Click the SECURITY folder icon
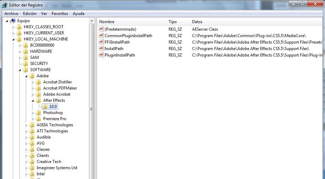325x179 pixels. coord(26,64)
